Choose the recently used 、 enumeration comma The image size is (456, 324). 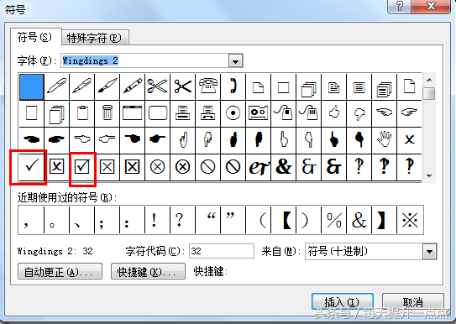pos(81,220)
